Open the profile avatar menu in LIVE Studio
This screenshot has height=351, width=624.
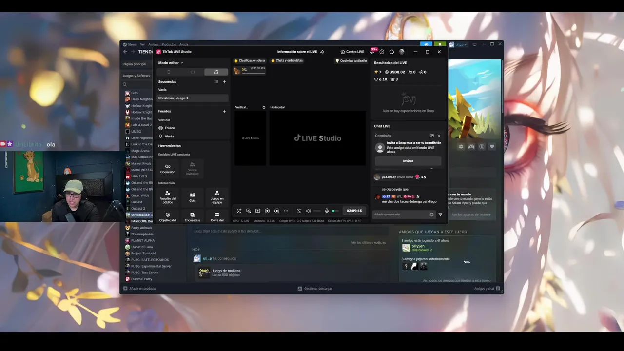tap(401, 52)
